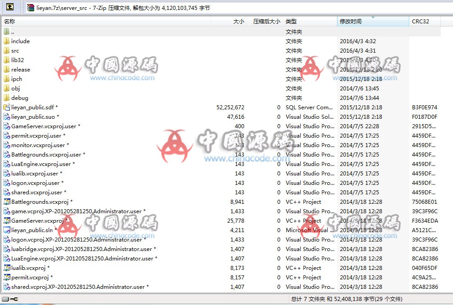Select the include folder icon
Image resolution: width=453 pixels, height=305 pixels.
6,41
